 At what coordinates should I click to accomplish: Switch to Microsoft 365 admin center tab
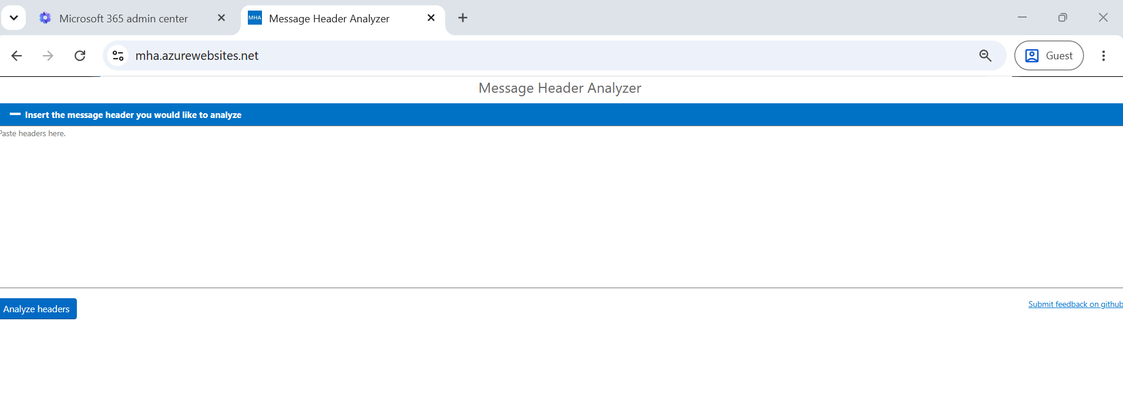tap(123, 18)
